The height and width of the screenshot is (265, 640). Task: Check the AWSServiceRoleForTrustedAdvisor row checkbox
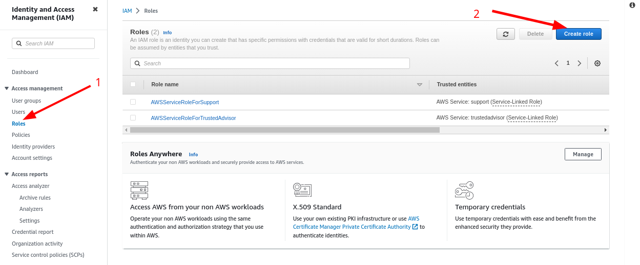click(133, 117)
